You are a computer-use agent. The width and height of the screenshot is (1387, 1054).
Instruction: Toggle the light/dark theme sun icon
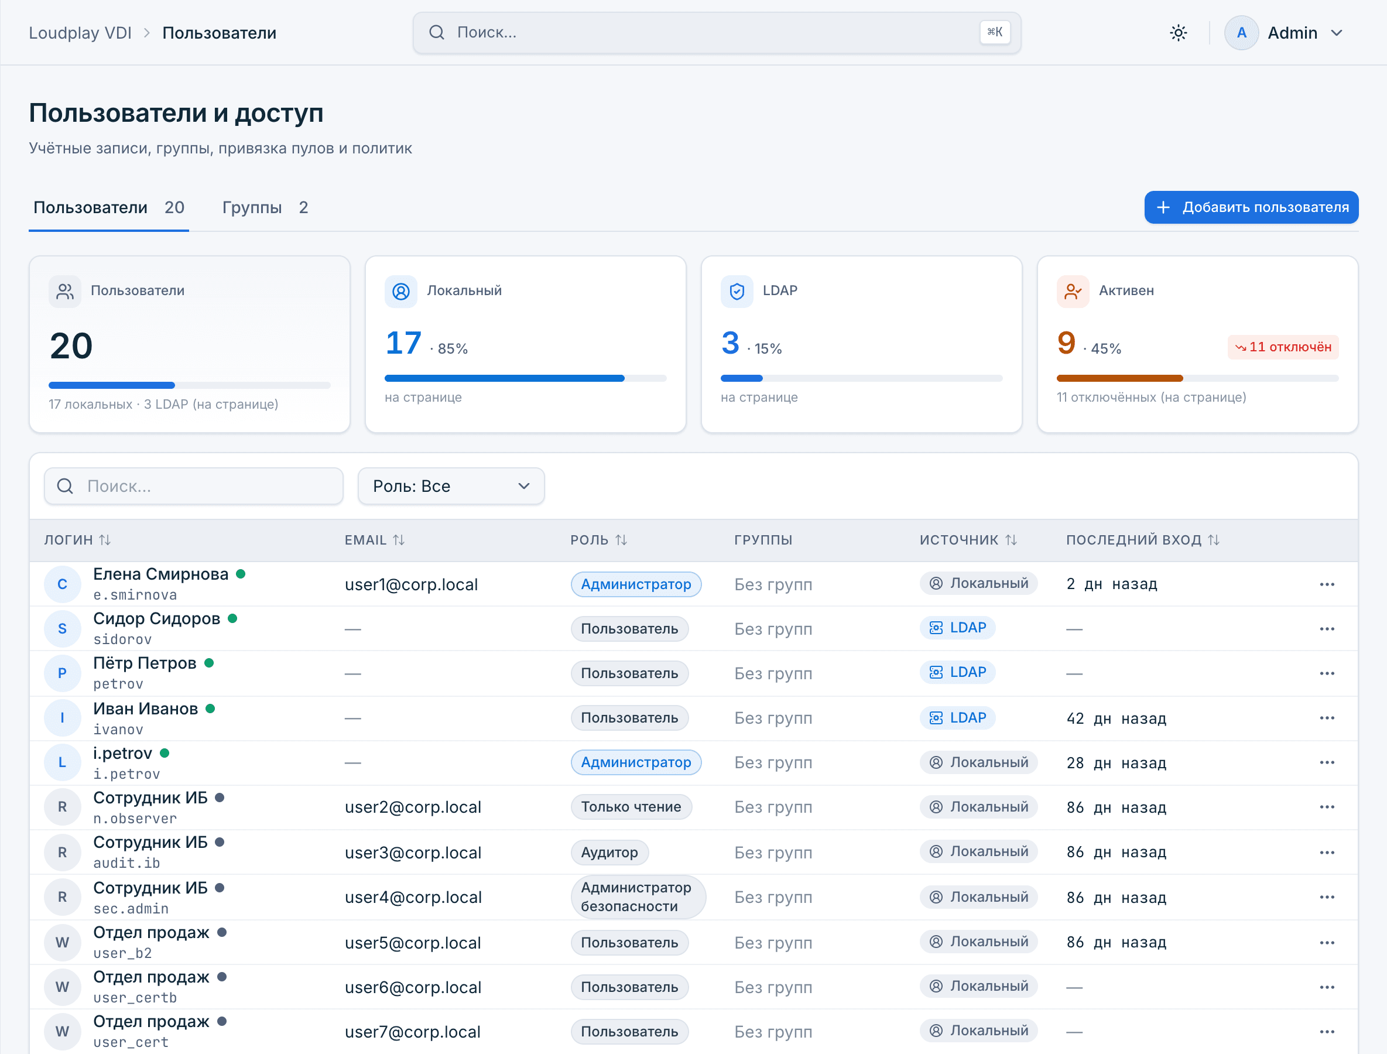[x=1178, y=33]
